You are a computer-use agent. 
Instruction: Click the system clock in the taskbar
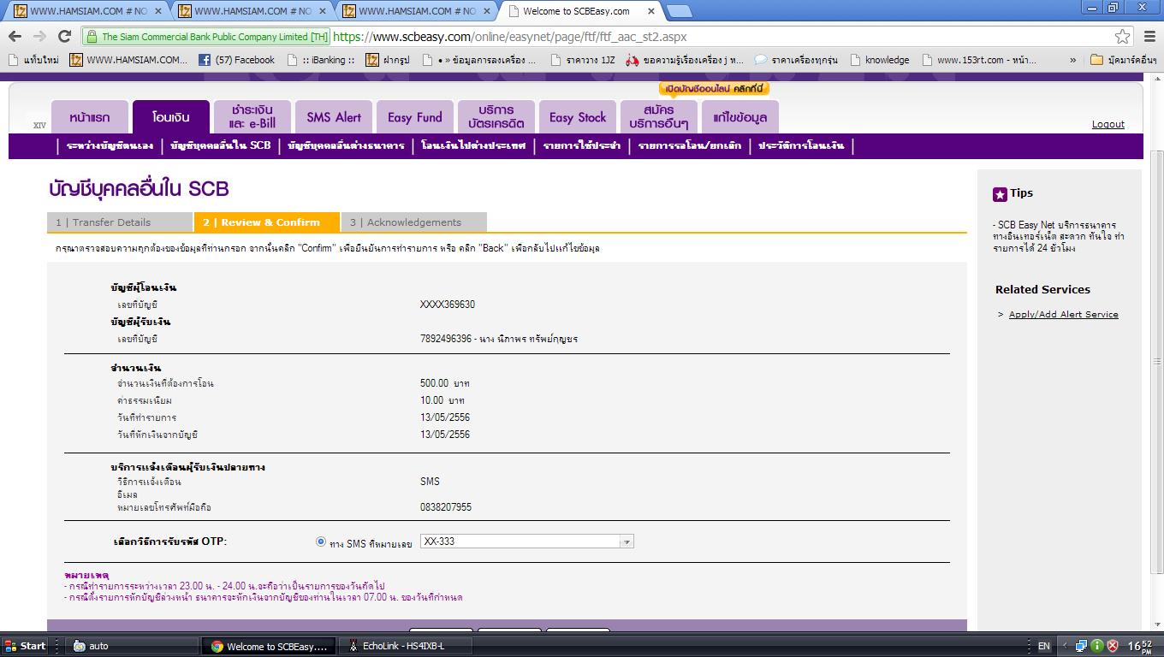click(1139, 646)
